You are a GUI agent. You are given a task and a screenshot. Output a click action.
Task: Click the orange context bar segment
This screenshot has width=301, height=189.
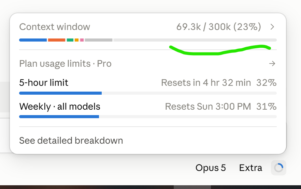pyautogui.click(x=57, y=40)
